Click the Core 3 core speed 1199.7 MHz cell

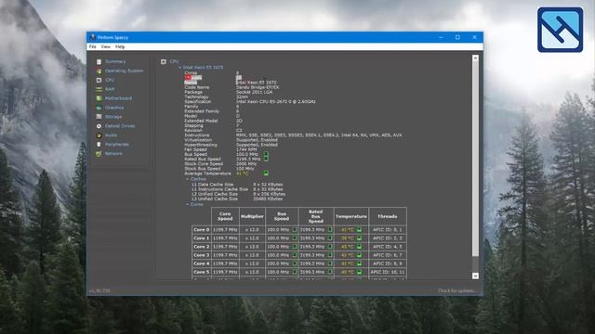point(225,255)
